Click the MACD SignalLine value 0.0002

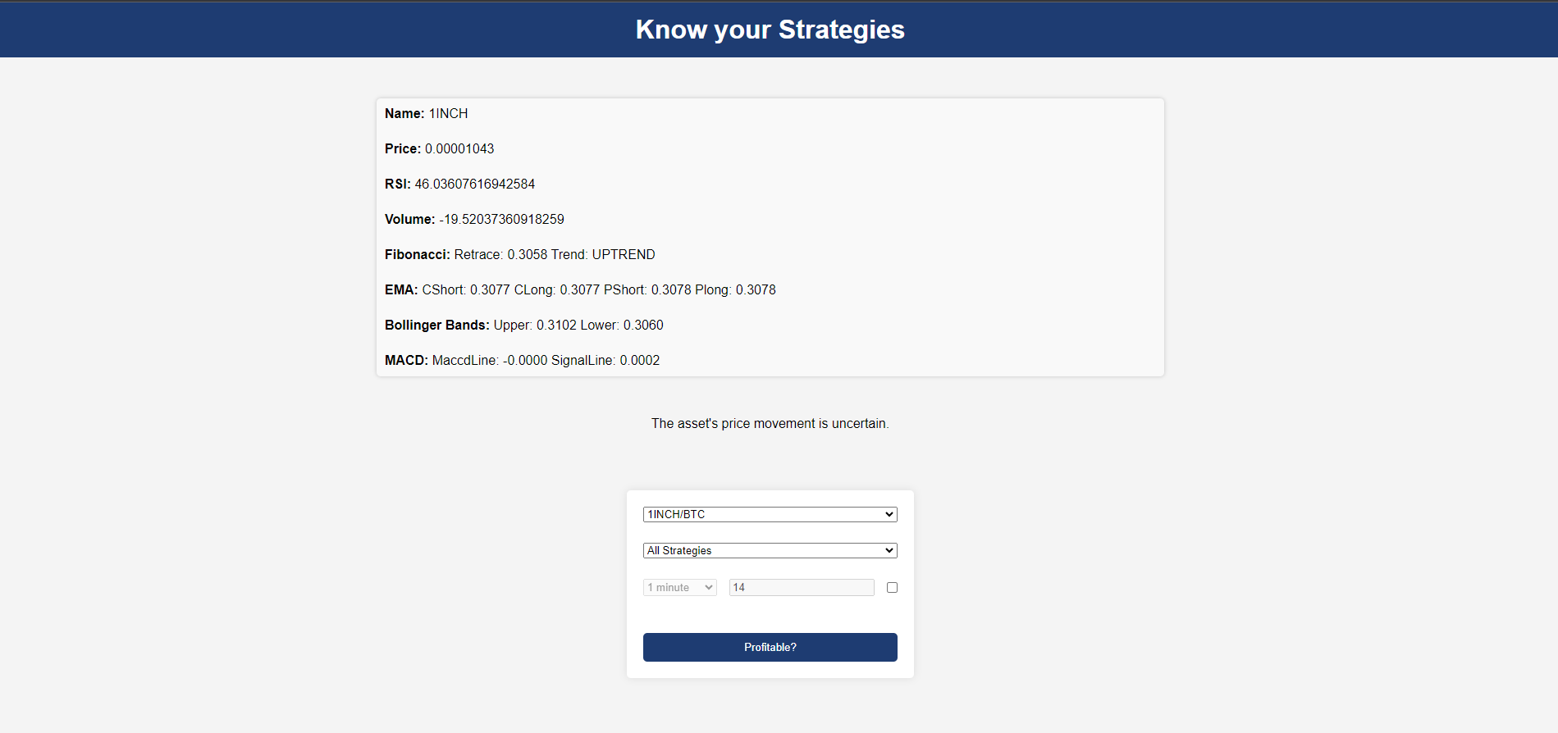coord(639,360)
